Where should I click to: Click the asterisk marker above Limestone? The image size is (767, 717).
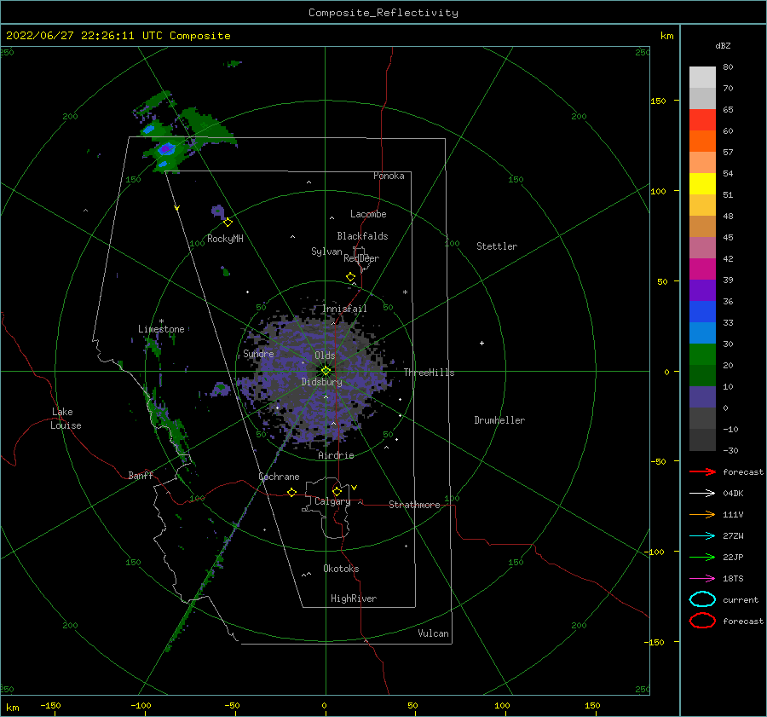pos(161,321)
